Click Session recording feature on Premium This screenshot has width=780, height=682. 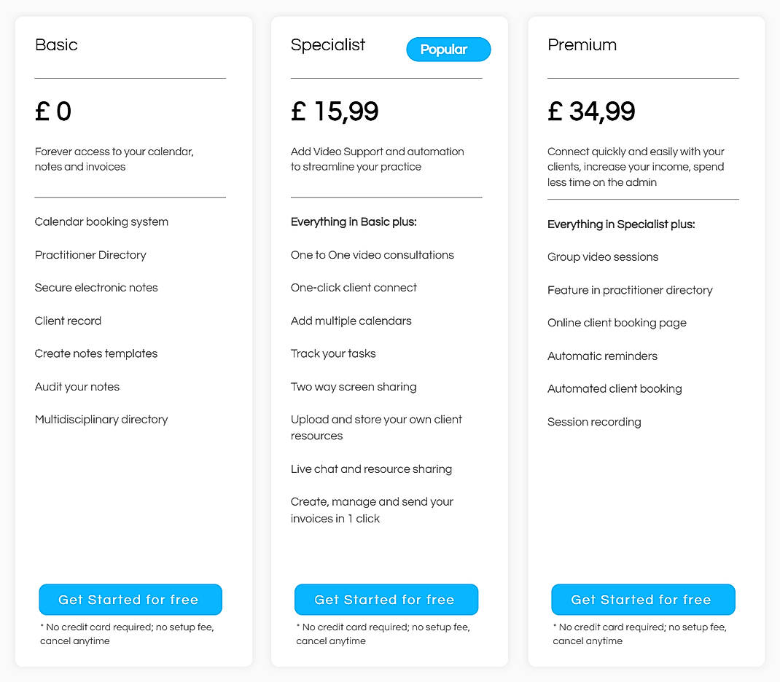point(594,422)
